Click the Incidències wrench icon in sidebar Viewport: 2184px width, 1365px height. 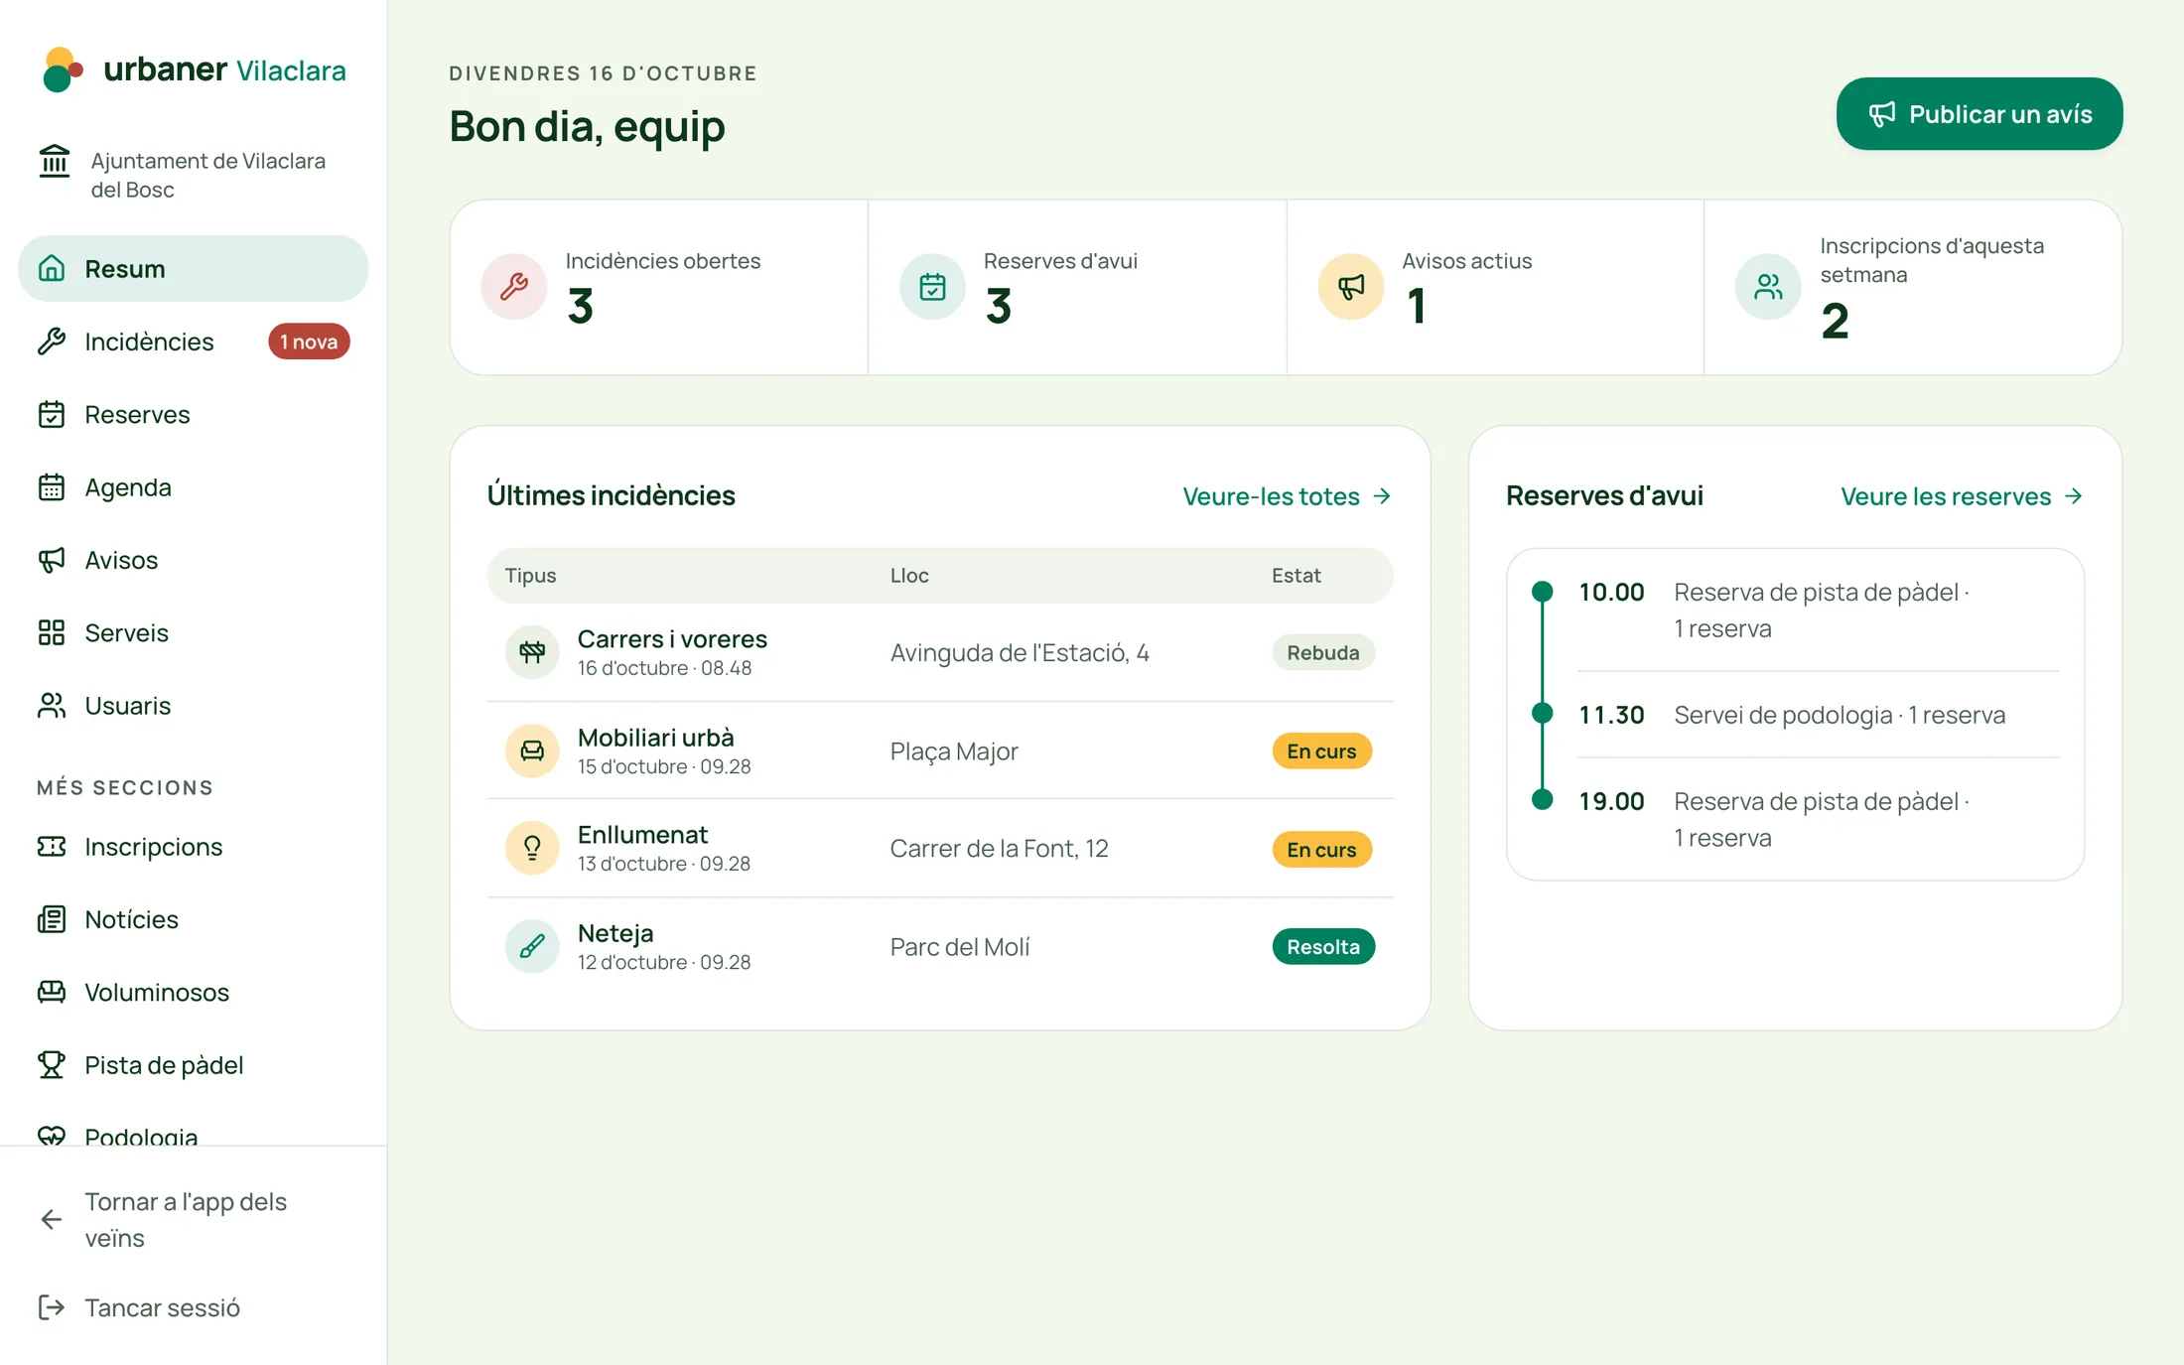(52, 341)
